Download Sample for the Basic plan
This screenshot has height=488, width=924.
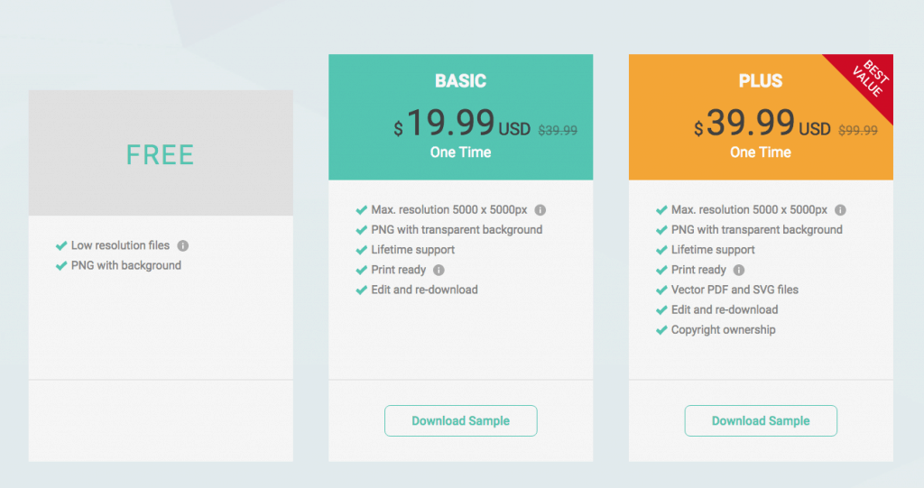[x=461, y=421]
